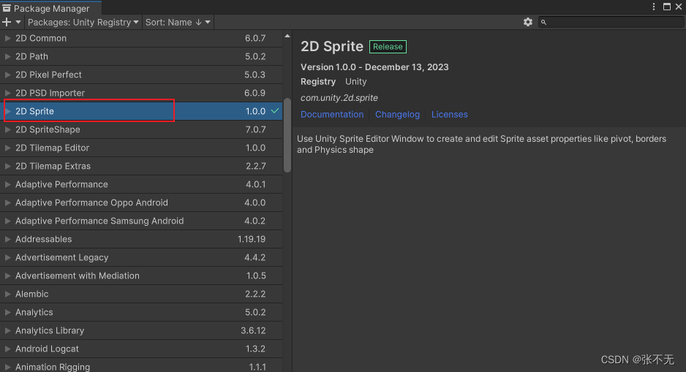Click the Package Manager tab icon
The width and height of the screenshot is (686, 372).
[7, 8]
